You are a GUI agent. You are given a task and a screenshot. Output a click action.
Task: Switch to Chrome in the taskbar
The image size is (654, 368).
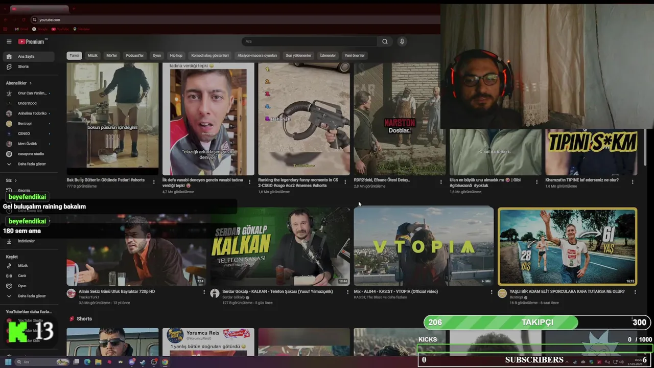point(165,362)
